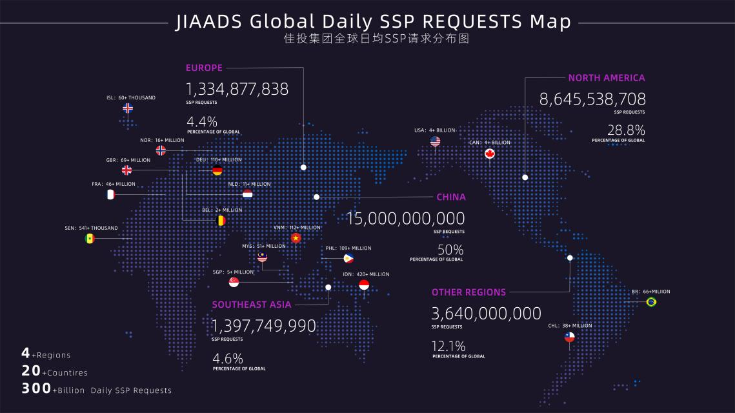The image size is (735, 413).
Task: Select the Chile flag icon
Action: click(x=569, y=337)
